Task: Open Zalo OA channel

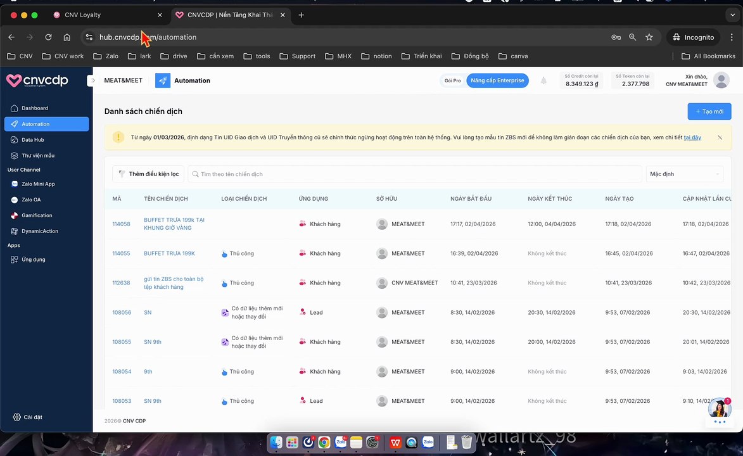Action: tap(31, 199)
